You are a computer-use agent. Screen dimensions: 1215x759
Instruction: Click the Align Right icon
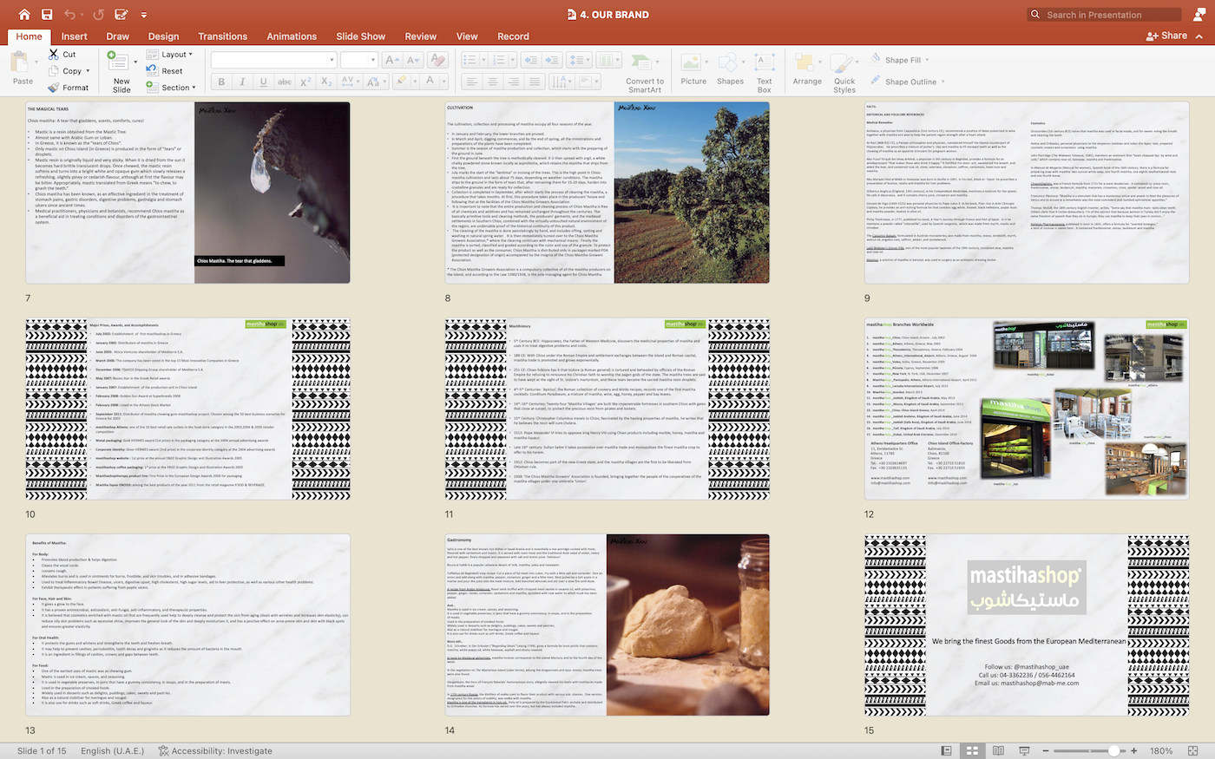click(x=514, y=82)
